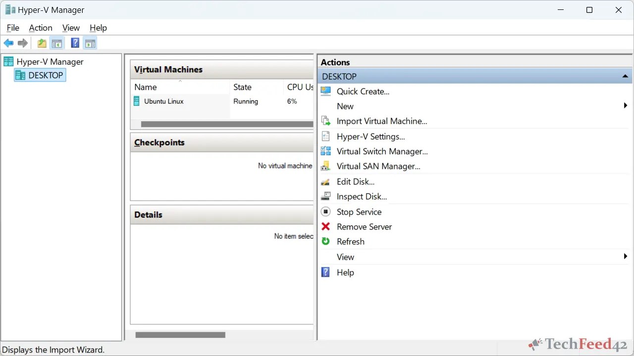Click the Ubuntu Linux virtual machine icon
Image resolution: width=634 pixels, height=356 pixels.
coord(137,101)
